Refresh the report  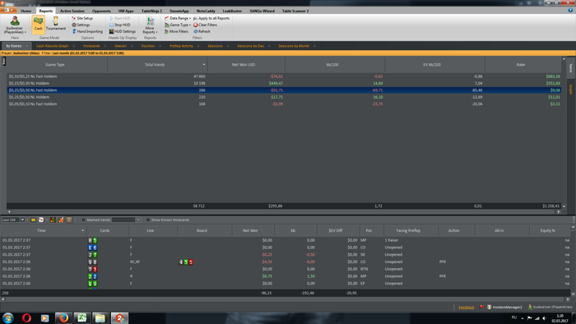pyautogui.click(x=202, y=31)
